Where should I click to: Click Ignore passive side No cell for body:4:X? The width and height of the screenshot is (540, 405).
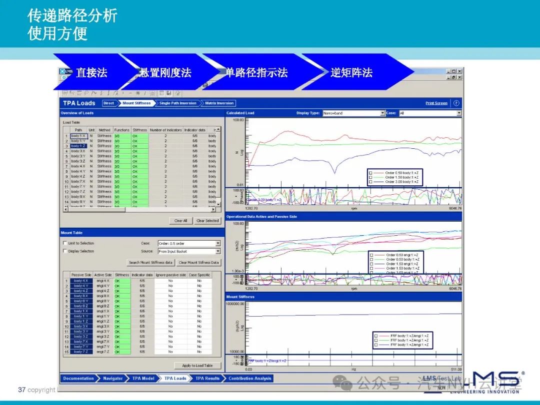[x=170, y=281]
